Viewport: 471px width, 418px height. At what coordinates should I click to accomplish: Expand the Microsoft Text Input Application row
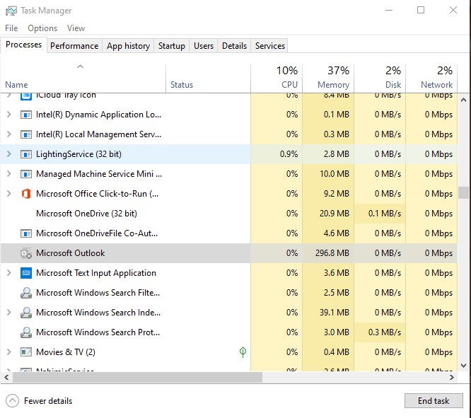9,273
